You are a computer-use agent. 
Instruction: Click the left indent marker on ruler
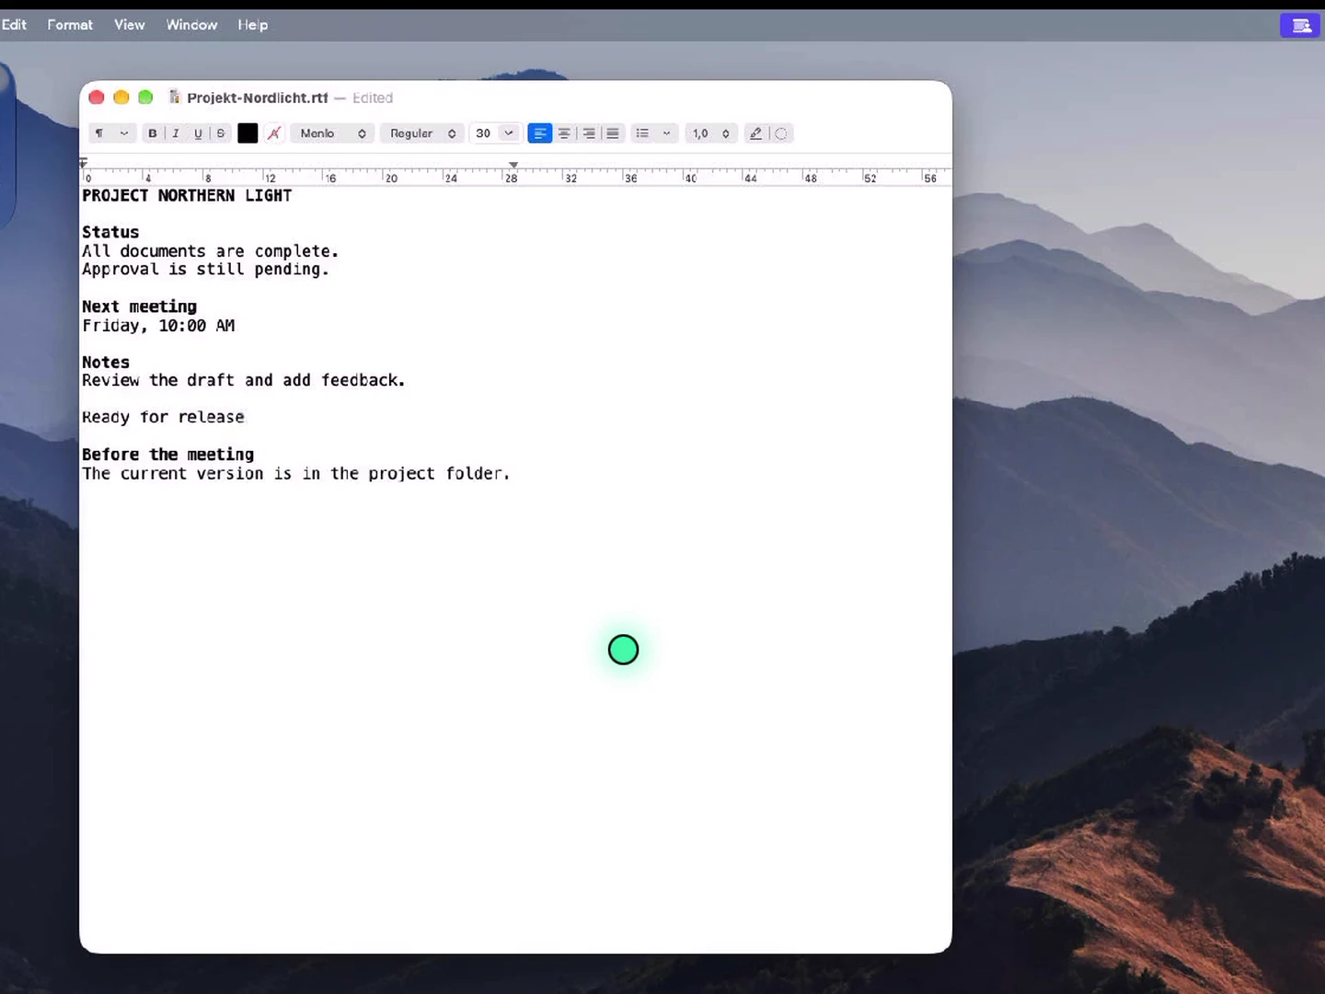[84, 164]
